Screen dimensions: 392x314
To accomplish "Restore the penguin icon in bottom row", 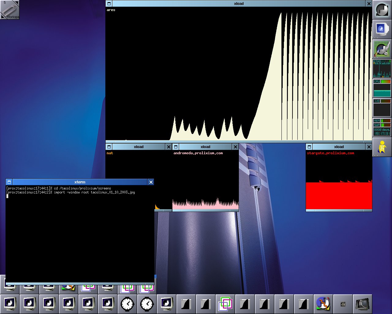I will coord(323,304).
